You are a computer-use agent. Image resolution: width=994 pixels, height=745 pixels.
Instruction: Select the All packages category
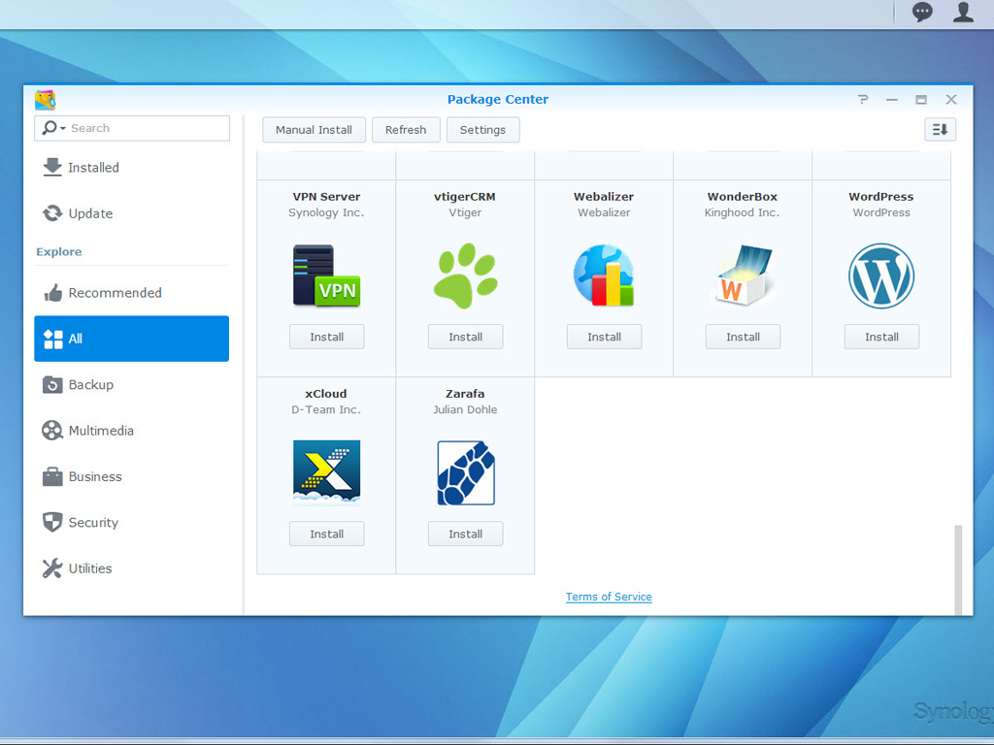[132, 339]
